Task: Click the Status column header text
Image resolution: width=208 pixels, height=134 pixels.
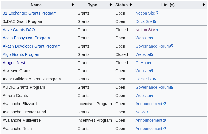Action: click(x=121, y=5)
